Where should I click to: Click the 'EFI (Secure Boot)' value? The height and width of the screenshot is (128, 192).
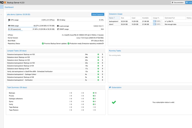tap(97, 41)
